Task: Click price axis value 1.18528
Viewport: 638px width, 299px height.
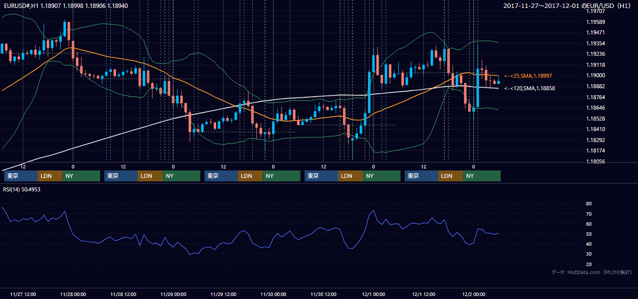Action: click(596, 119)
